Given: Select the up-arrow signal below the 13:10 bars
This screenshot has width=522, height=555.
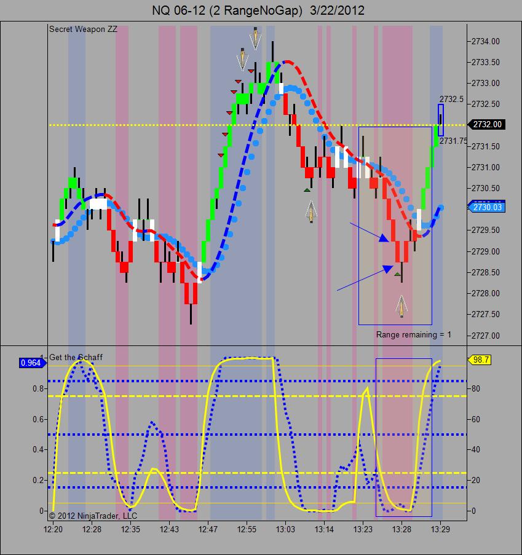Looking at the screenshot, I should pos(311,211).
